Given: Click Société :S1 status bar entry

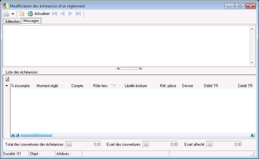Looking at the screenshot, I should point(16,154).
